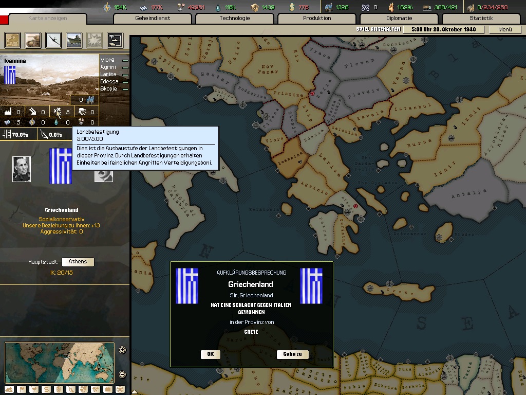Switch to the Technologie tab
Viewport: 526px width, 395px height.
click(x=235, y=19)
